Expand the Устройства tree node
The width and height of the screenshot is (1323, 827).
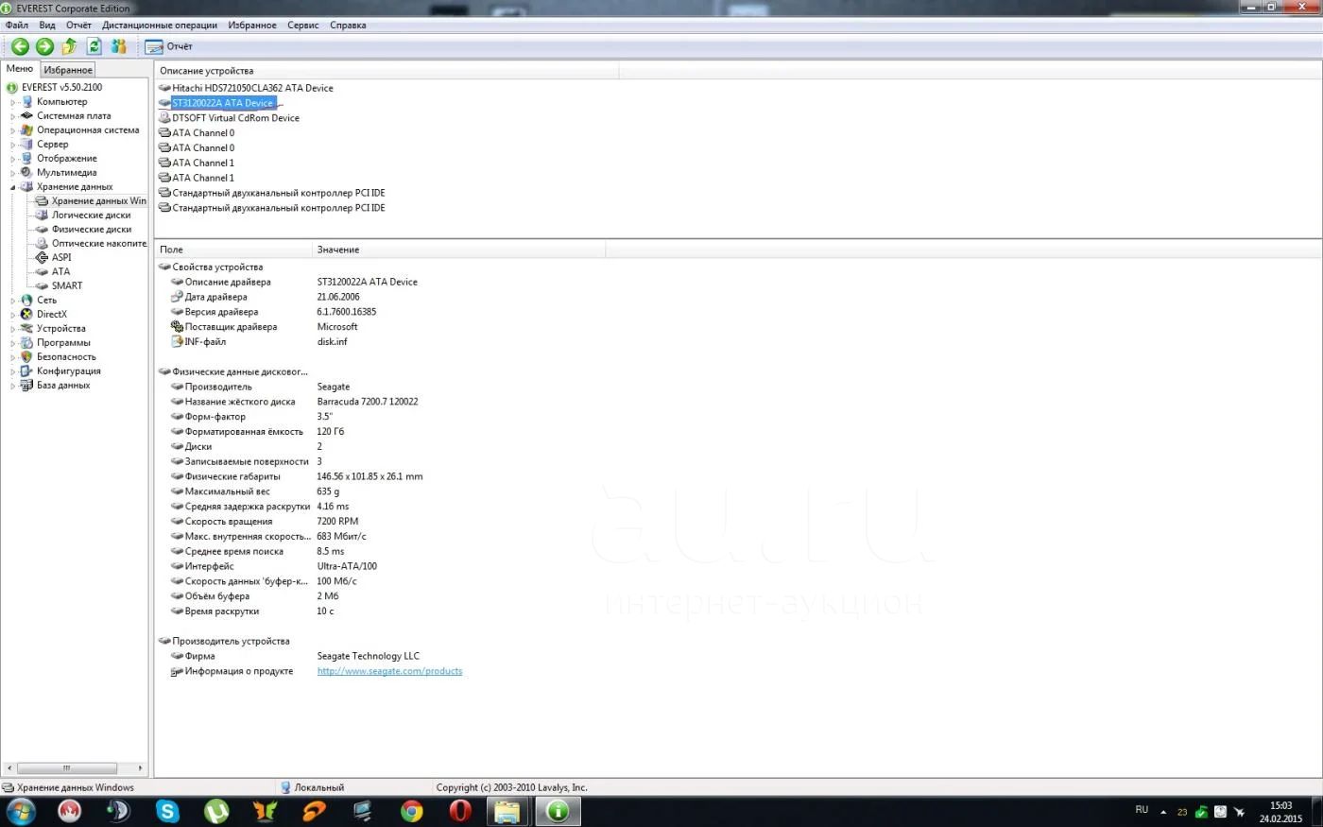click(x=13, y=329)
